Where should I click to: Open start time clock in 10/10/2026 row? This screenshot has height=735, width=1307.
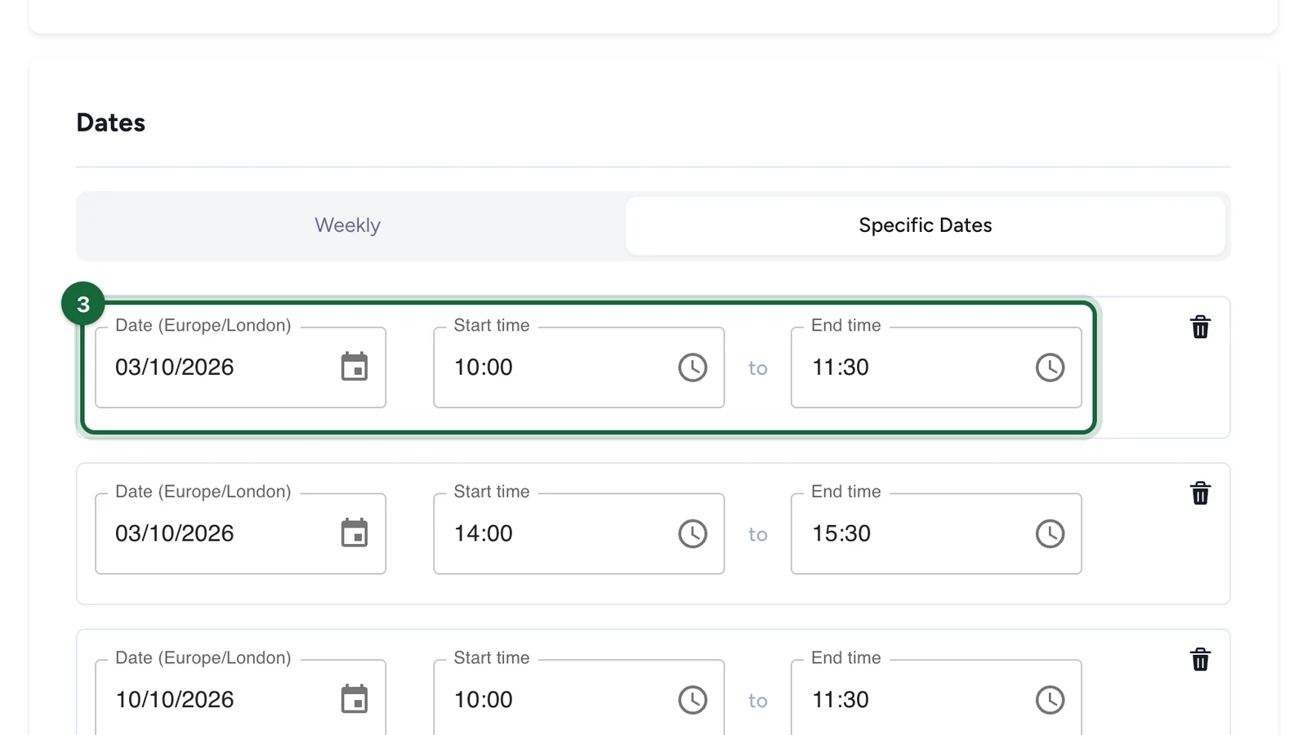point(693,700)
